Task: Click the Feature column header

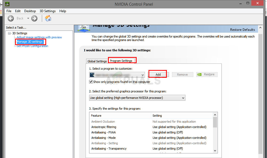Action: (120, 116)
